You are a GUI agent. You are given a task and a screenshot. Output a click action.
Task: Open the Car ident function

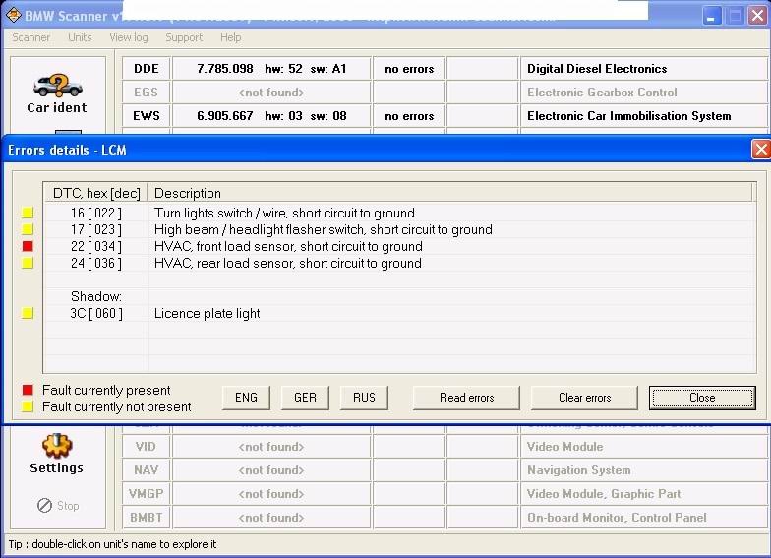(x=57, y=94)
